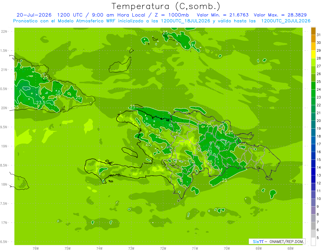The width and height of the screenshot is (326, 252).
Task: Click the 'Valor Min. = 21.6763' value
Action: coord(222,15)
